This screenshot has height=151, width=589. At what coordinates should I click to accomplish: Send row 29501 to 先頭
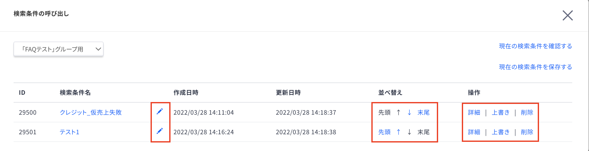tap(384, 132)
